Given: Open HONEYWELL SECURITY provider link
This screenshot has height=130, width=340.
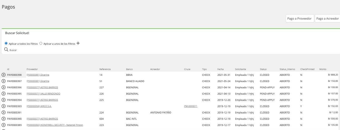Looking at the screenshot, I should point(55,125).
